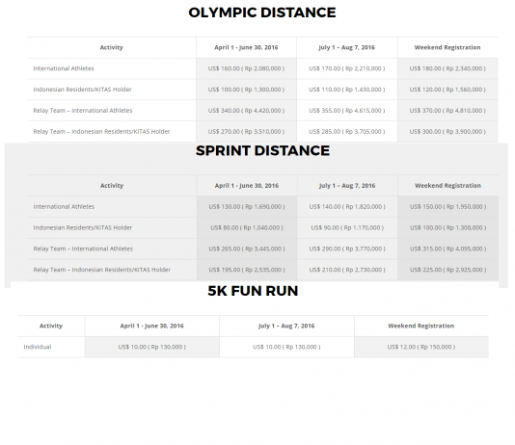515x445 pixels.
Task: Select Olympic table Activity column header
Action: 111,47
